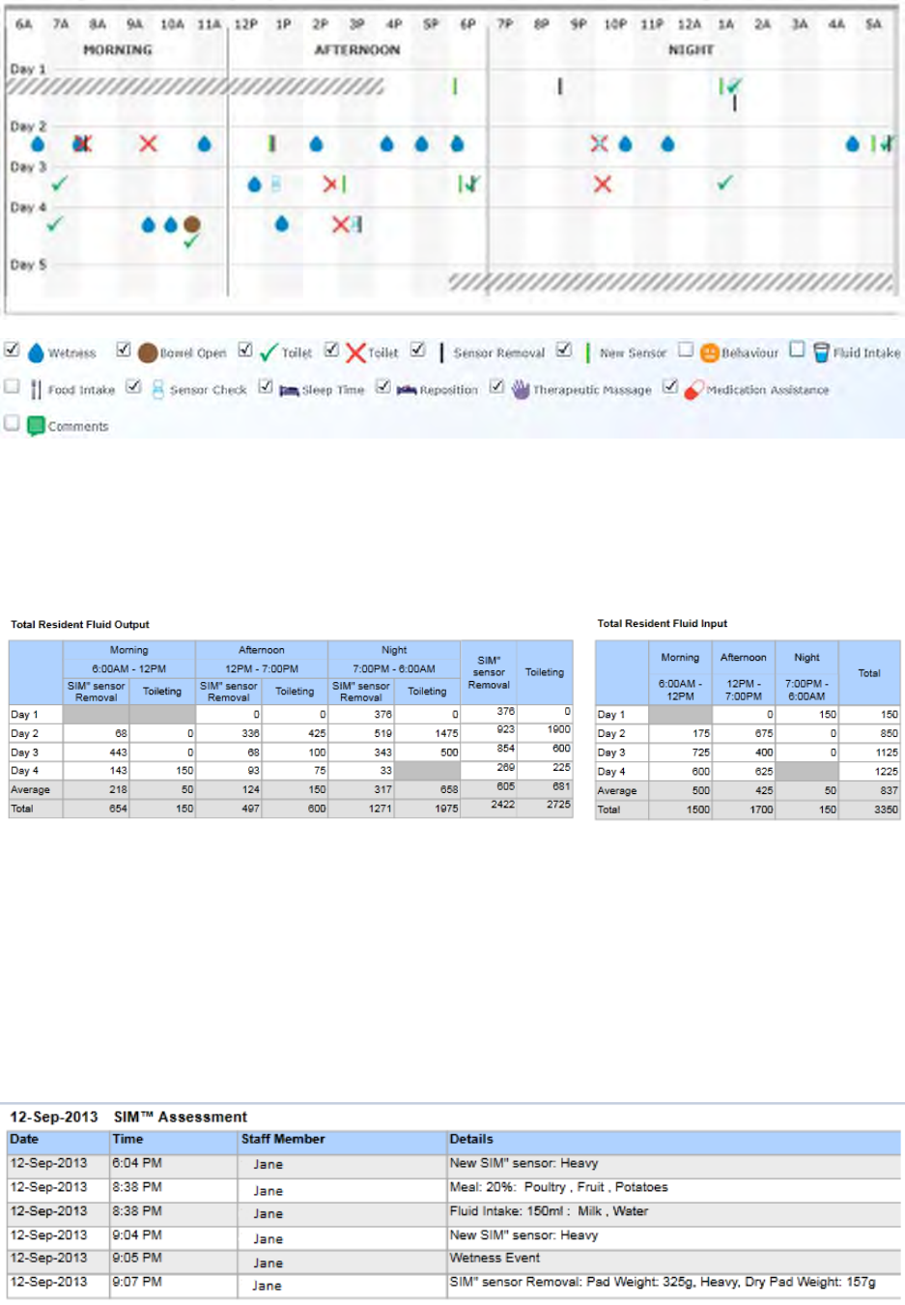Image resolution: width=905 pixels, height=1305 pixels.
Task: Enable the Food Intake checkbox
Action: (x=12, y=386)
